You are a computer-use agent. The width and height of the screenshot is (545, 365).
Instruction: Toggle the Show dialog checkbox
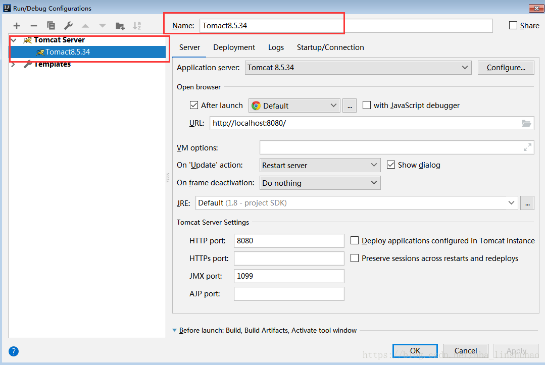pyautogui.click(x=391, y=165)
